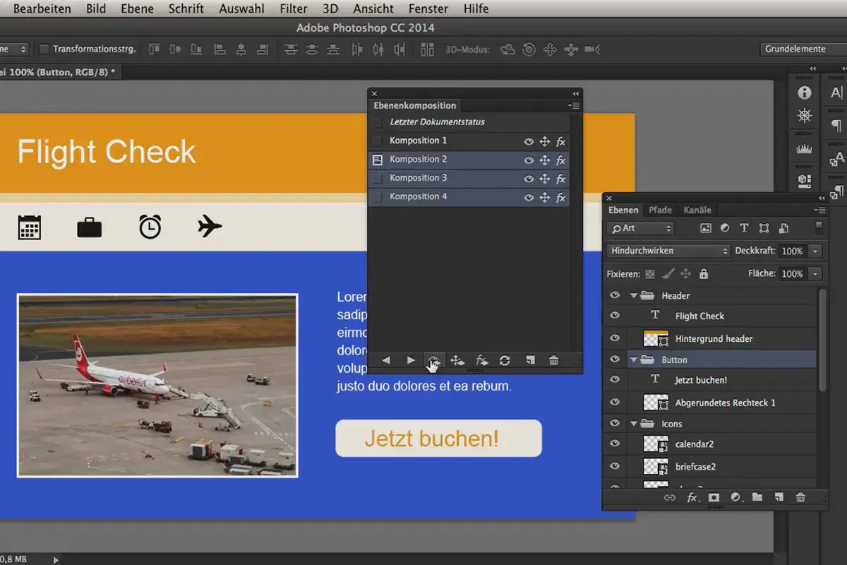Screen dimensions: 847x565
Task: Click the Ebenen panel vertical scrollbar
Action: pyautogui.click(x=822, y=339)
